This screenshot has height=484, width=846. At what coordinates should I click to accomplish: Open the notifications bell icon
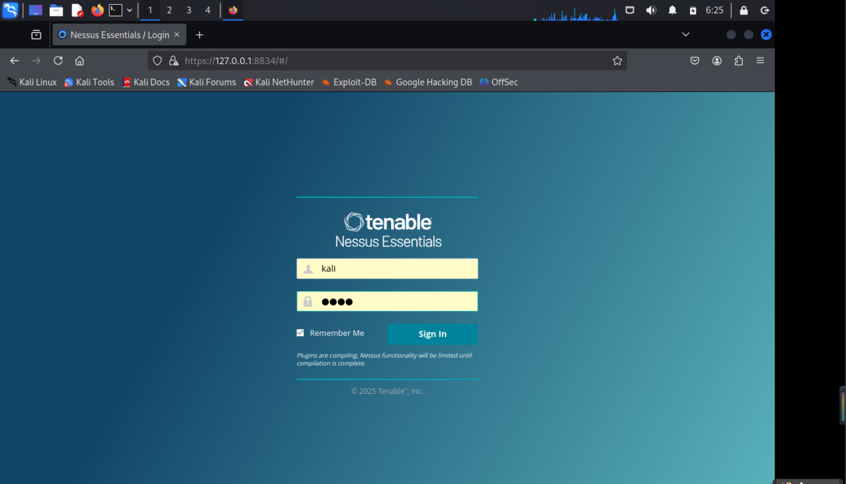coord(673,10)
